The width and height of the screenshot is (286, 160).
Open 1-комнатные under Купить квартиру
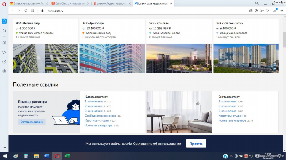[93, 101]
